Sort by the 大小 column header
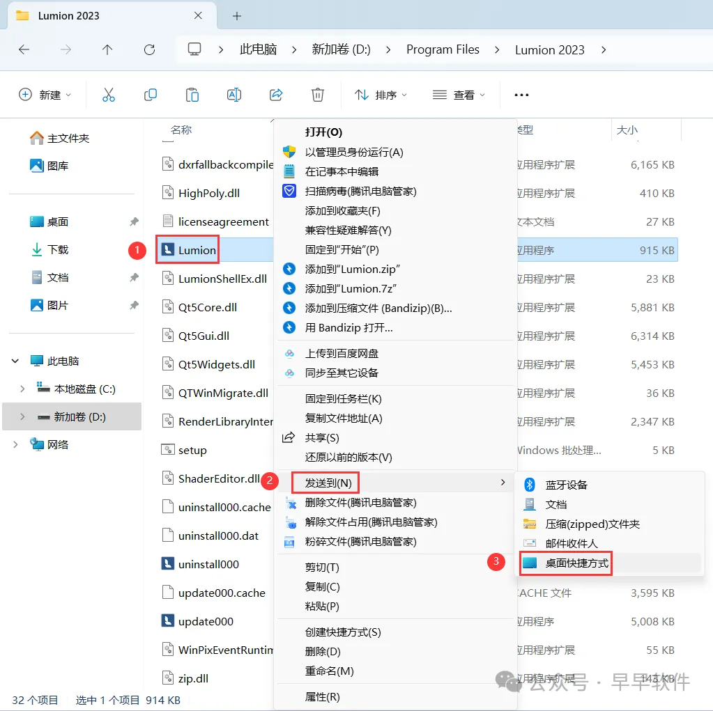The image size is (713, 711). tap(627, 130)
